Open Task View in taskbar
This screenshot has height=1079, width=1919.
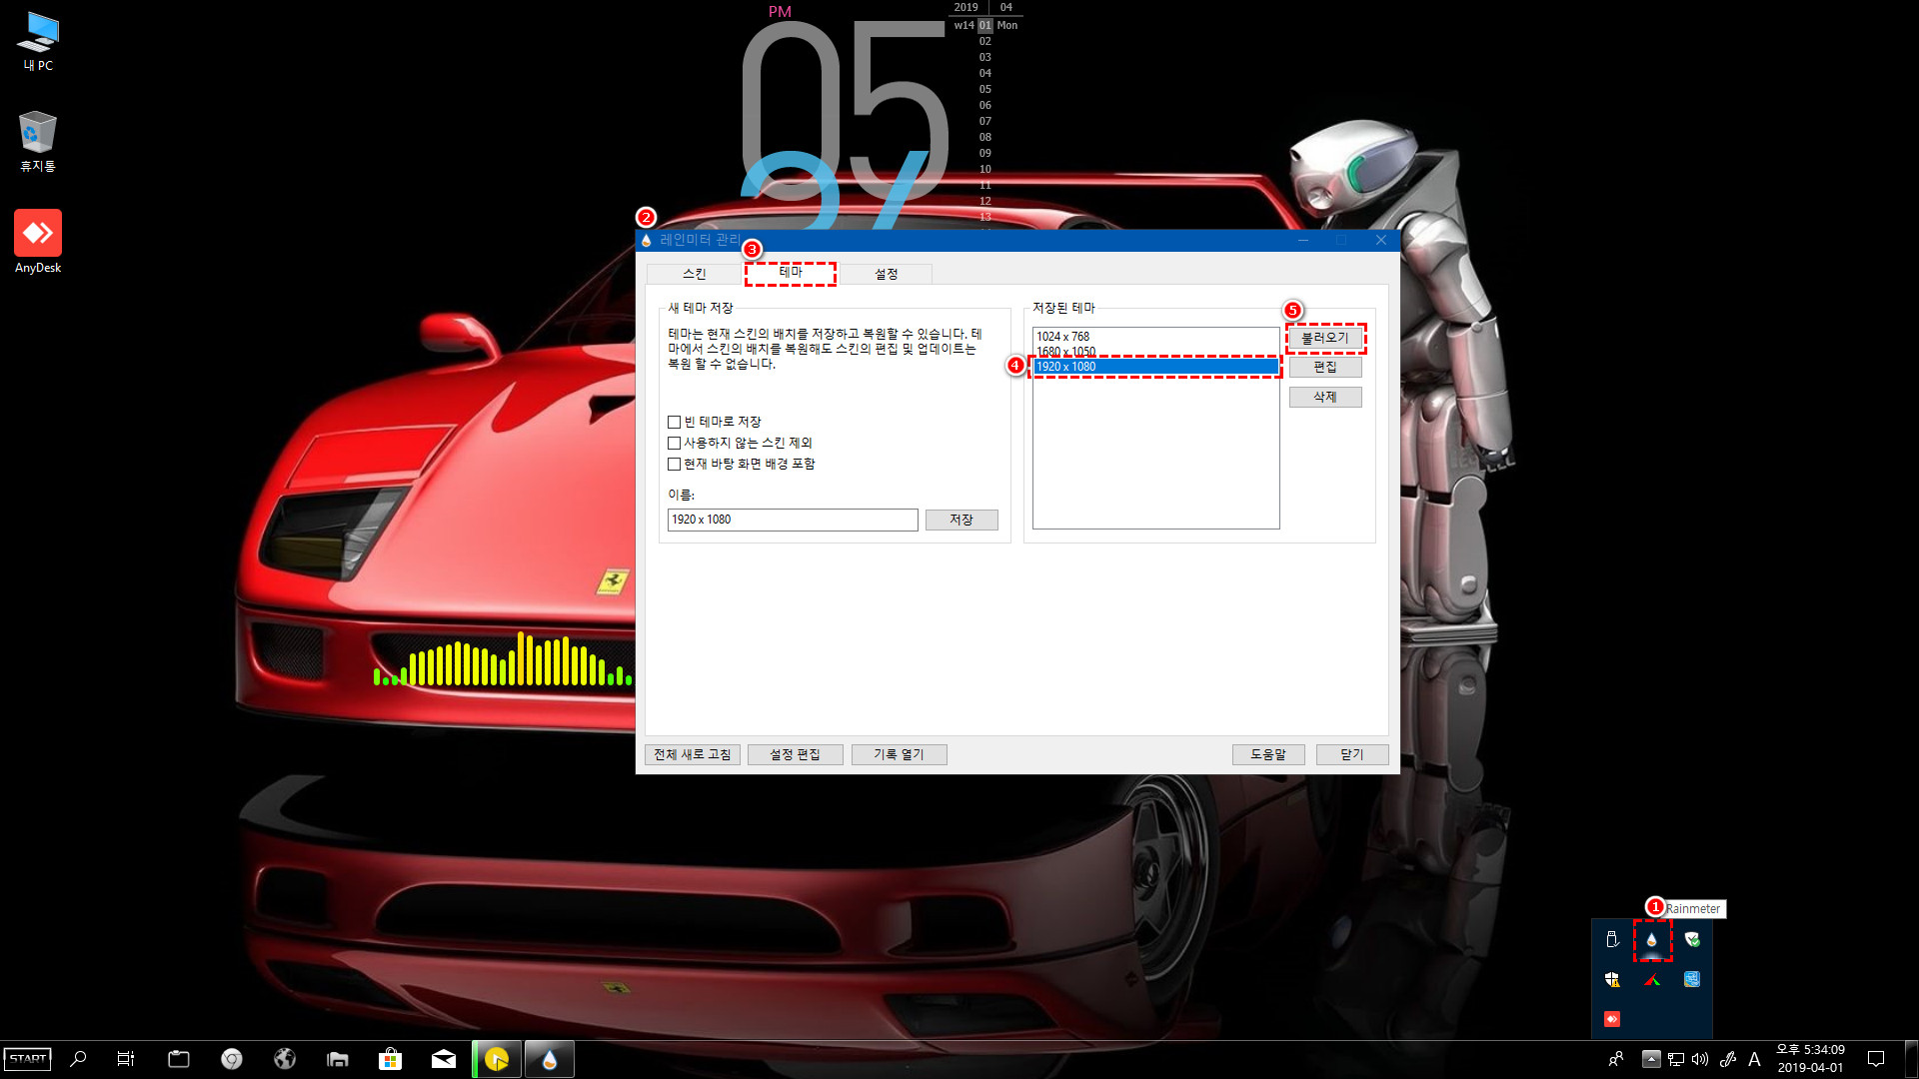tap(126, 1059)
